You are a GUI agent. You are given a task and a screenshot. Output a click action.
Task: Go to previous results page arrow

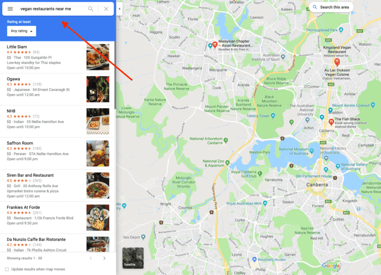[x=91, y=258]
